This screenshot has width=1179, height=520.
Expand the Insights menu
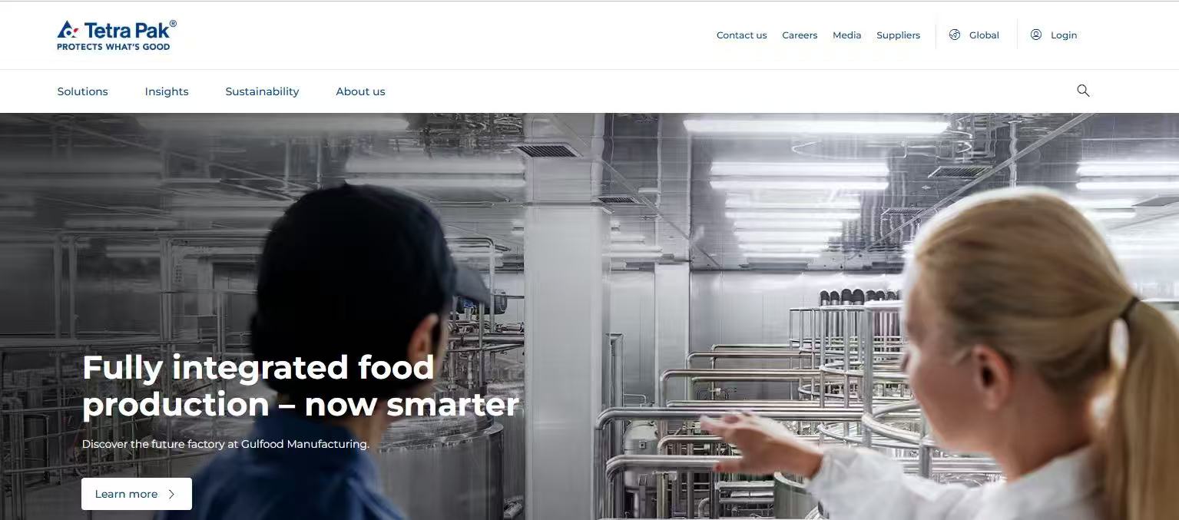pyautogui.click(x=167, y=91)
